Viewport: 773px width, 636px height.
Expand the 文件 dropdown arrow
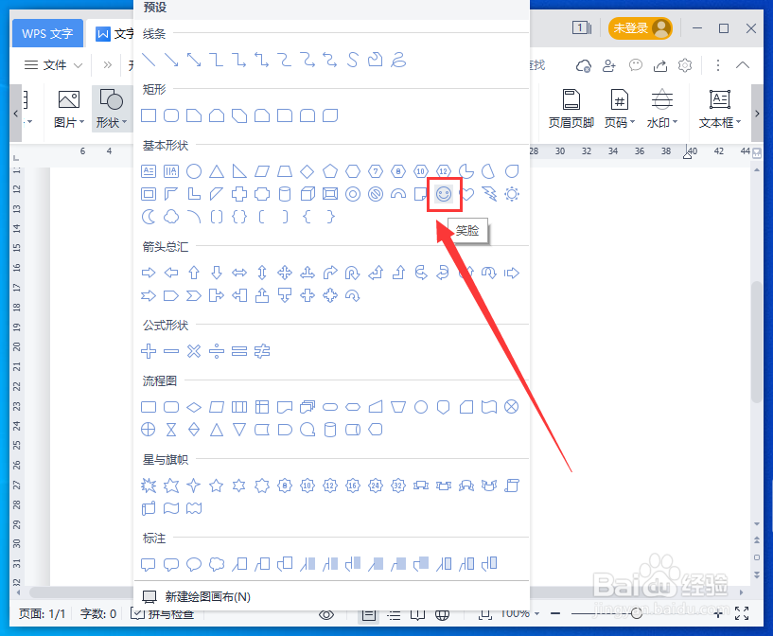pyautogui.click(x=78, y=65)
